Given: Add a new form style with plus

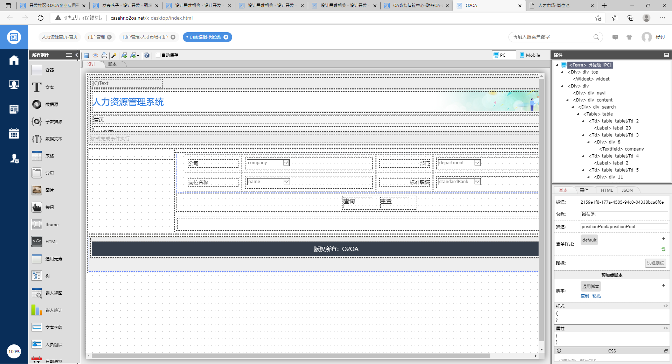Looking at the screenshot, I should point(663,239).
